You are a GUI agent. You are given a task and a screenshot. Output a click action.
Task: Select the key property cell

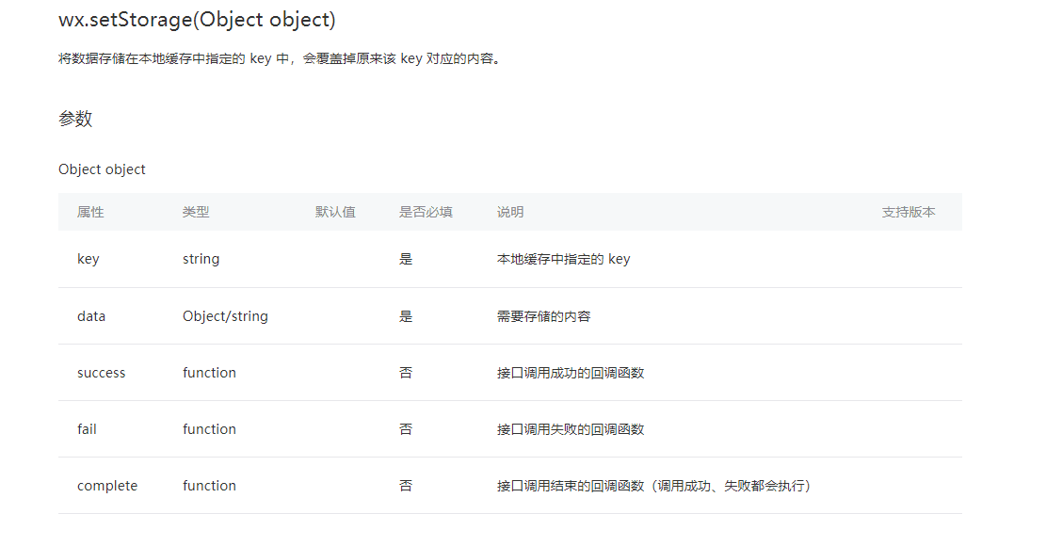[89, 259]
